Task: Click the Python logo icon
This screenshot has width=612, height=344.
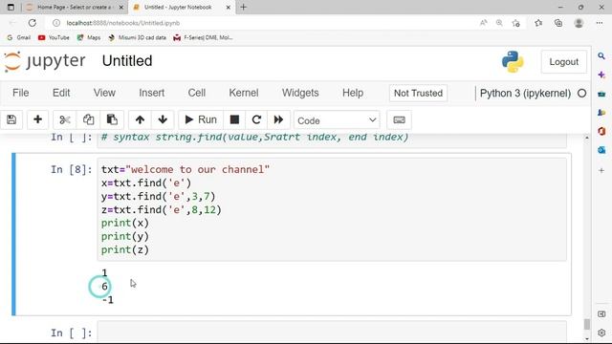Action: pyautogui.click(x=513, y=61)
